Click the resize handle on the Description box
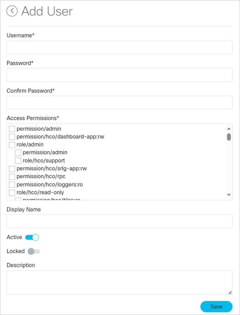240x315 pixels. (x=230, y=292)
